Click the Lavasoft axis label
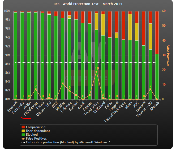This screenshot has width=176, height=150. [x=141, y=107]
